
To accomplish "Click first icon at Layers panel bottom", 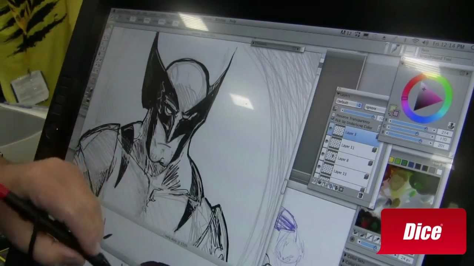I will tap(314, 181).
